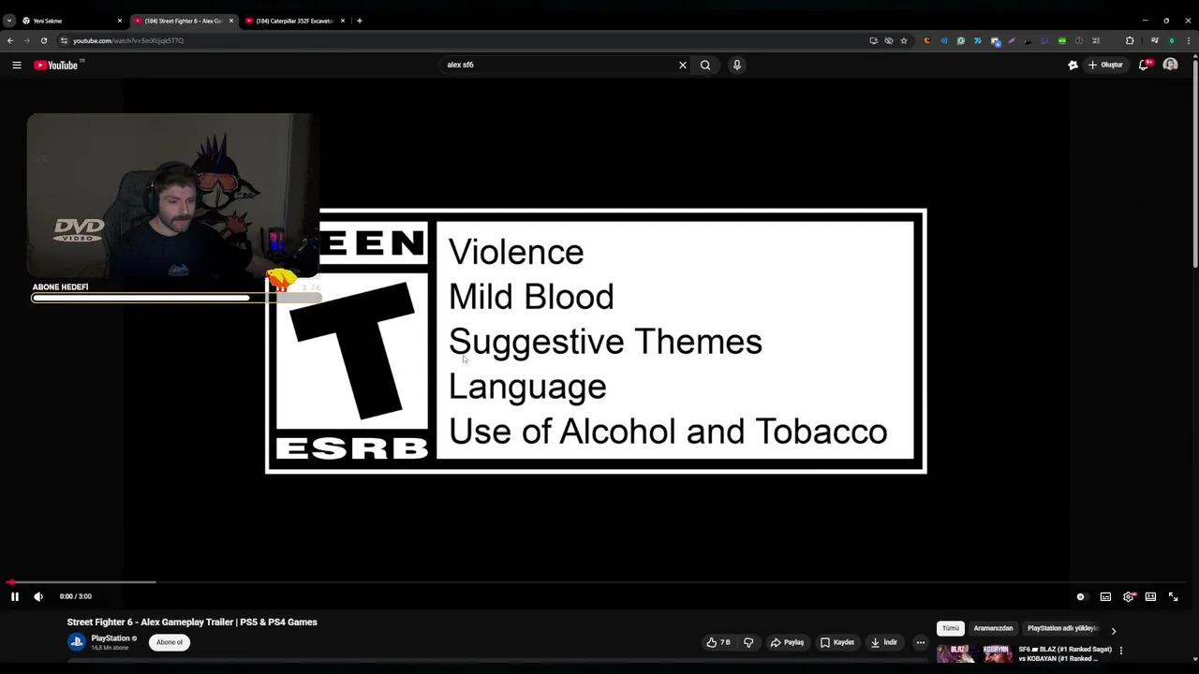Like the video with thumbs up
This screenshot has width=1199, height=674.
[x=718, y=642]
